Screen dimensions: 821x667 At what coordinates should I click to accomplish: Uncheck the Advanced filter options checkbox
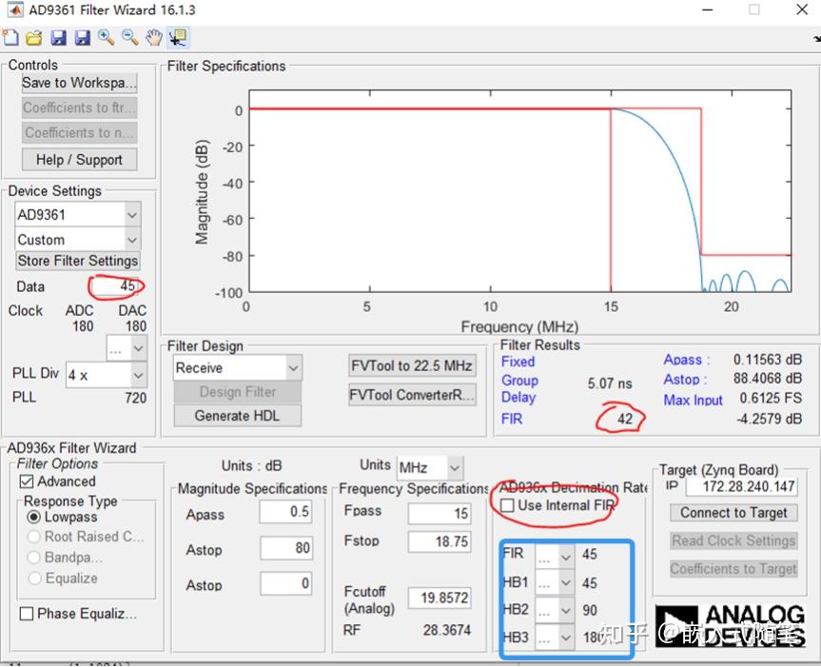pos(27,481)
